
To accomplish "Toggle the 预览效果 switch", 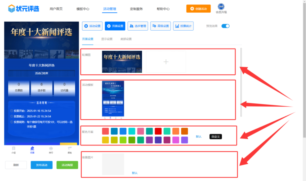I will [x=225, y=26].
